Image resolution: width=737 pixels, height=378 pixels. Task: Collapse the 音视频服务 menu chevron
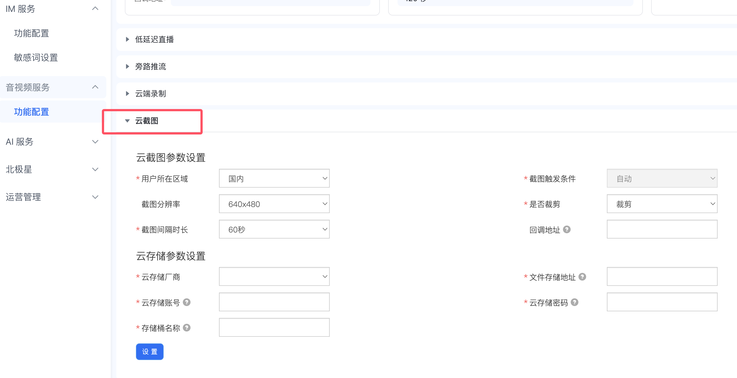click(x=95, y=87)
